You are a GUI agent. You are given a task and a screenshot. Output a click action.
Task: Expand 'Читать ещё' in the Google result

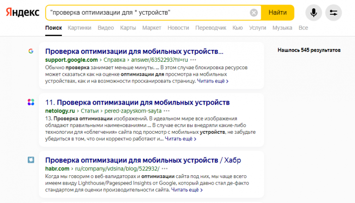[x=213, y=81]
